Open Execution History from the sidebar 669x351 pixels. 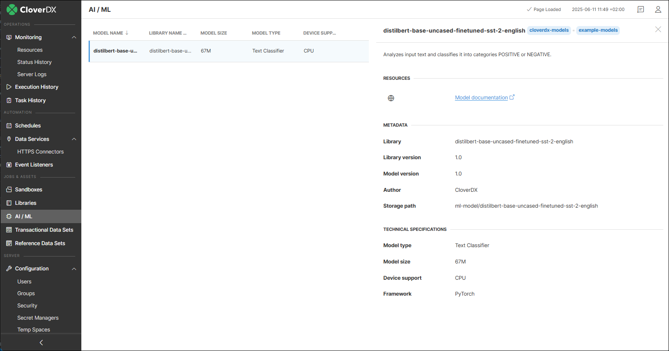[x=37, y=87]
